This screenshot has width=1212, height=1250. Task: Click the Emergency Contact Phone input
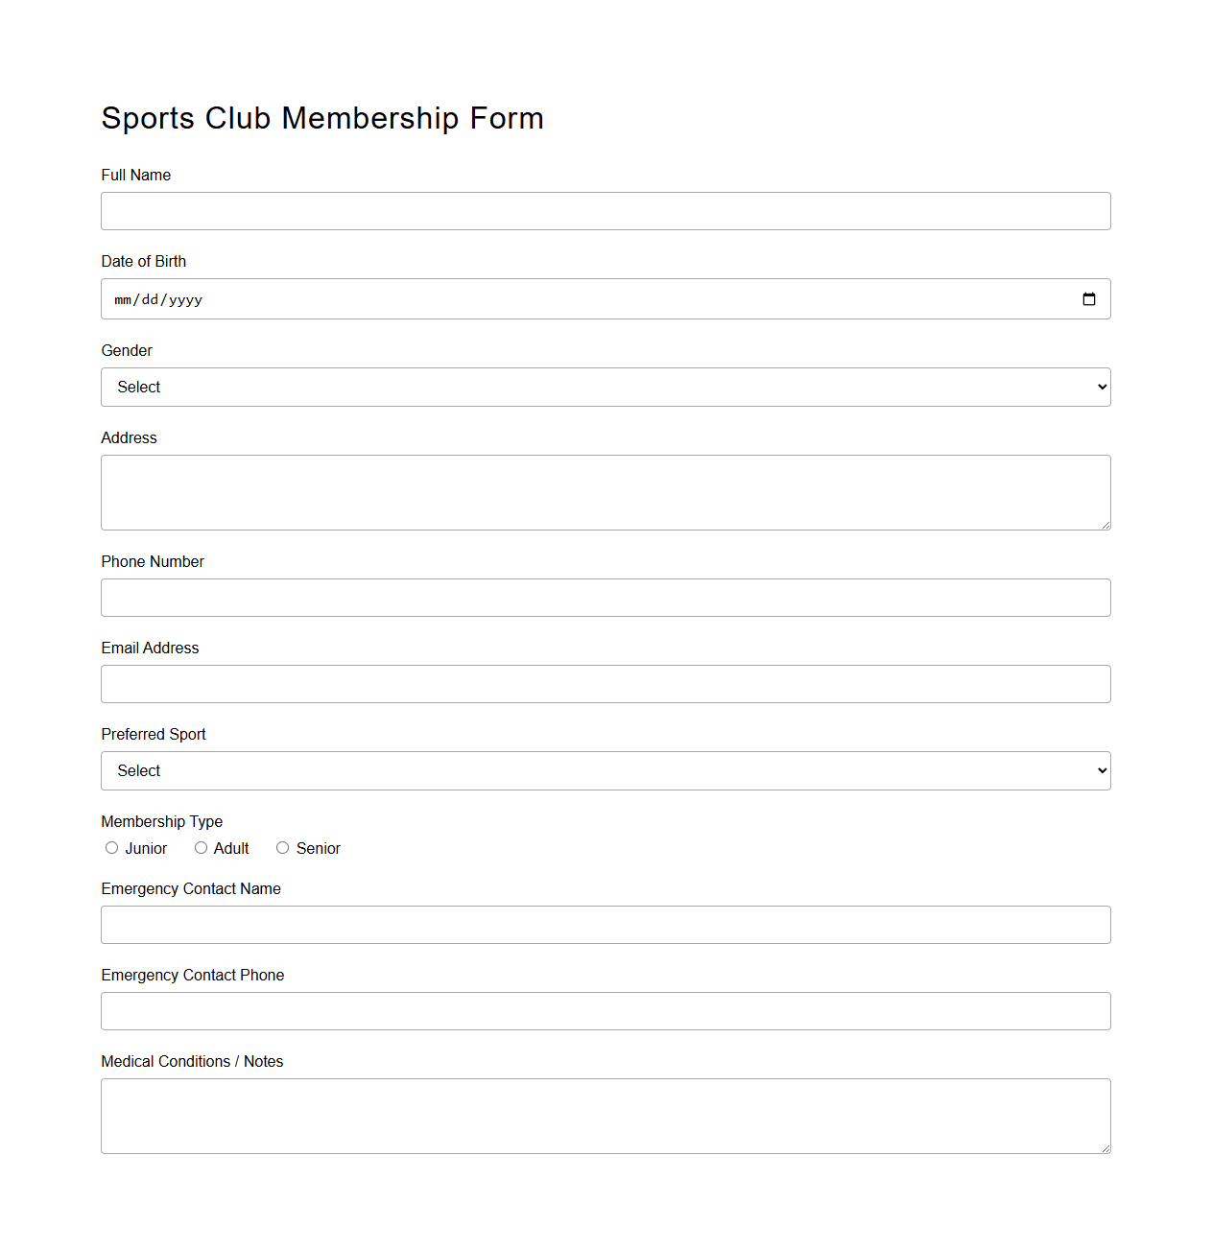pos(605,1010)
